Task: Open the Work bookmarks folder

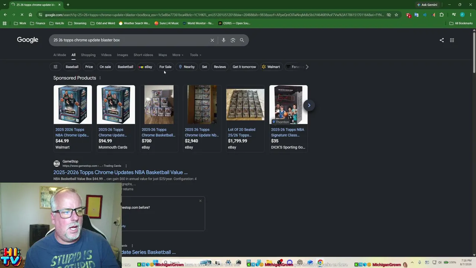Action: tap(20, 23)
